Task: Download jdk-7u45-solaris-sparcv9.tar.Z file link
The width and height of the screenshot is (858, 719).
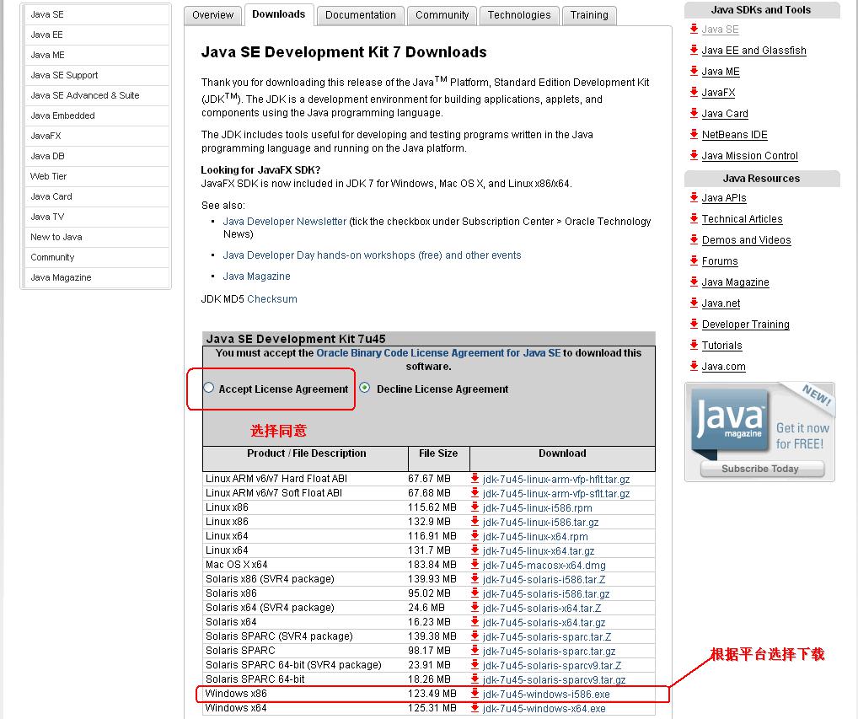Action: coord(551,666)
